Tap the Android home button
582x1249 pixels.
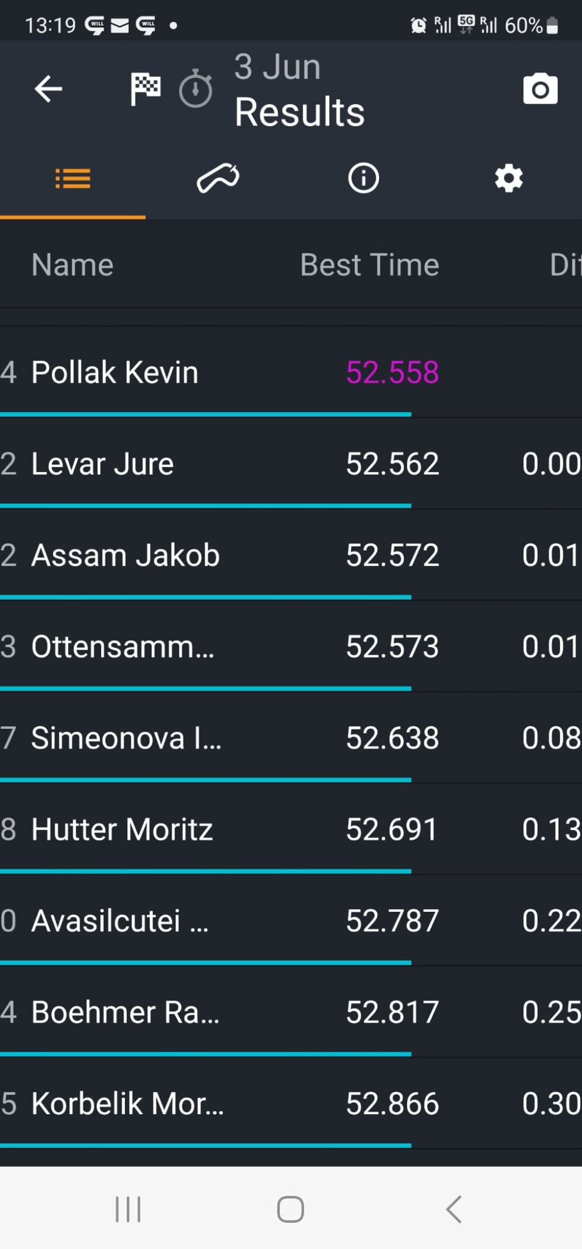coord(290,1210)
